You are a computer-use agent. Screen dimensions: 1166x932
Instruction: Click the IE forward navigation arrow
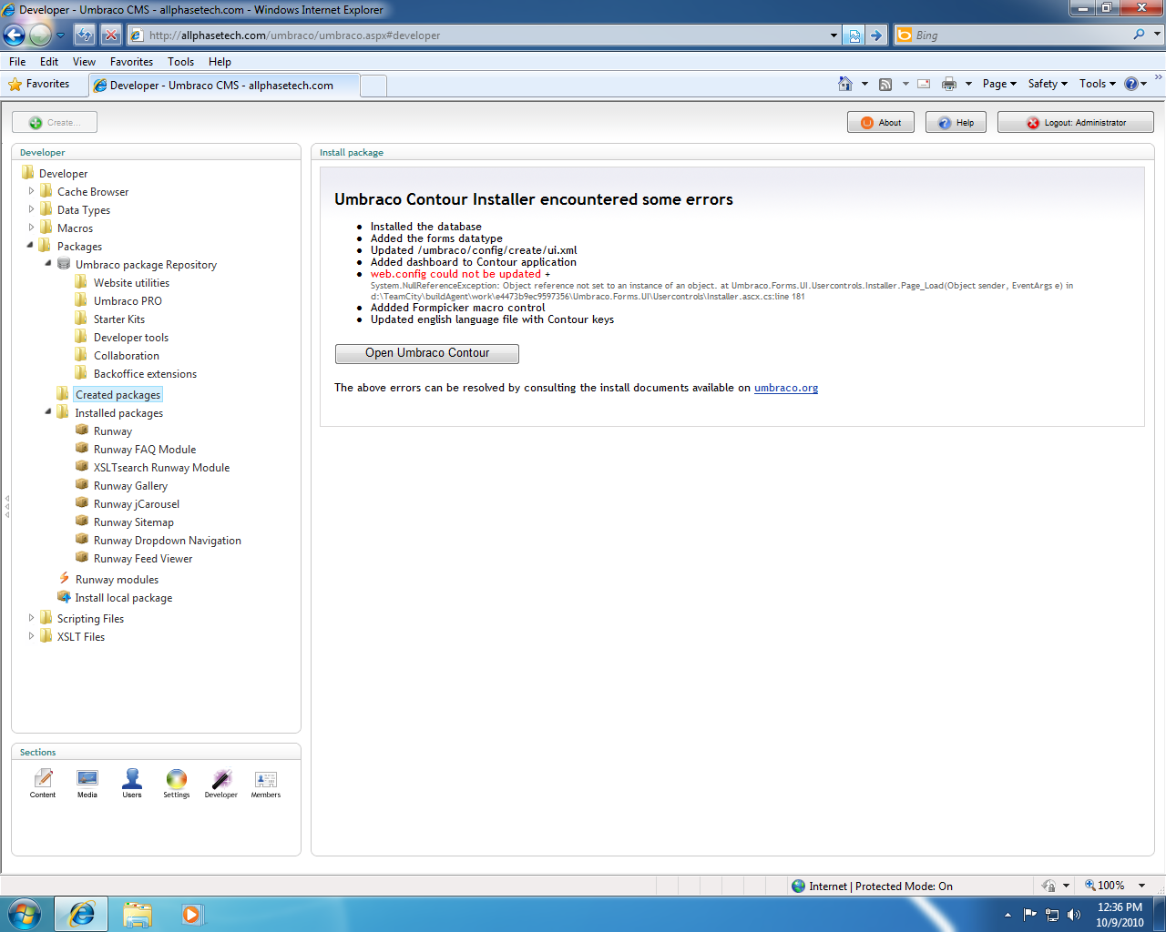point(40,35)
